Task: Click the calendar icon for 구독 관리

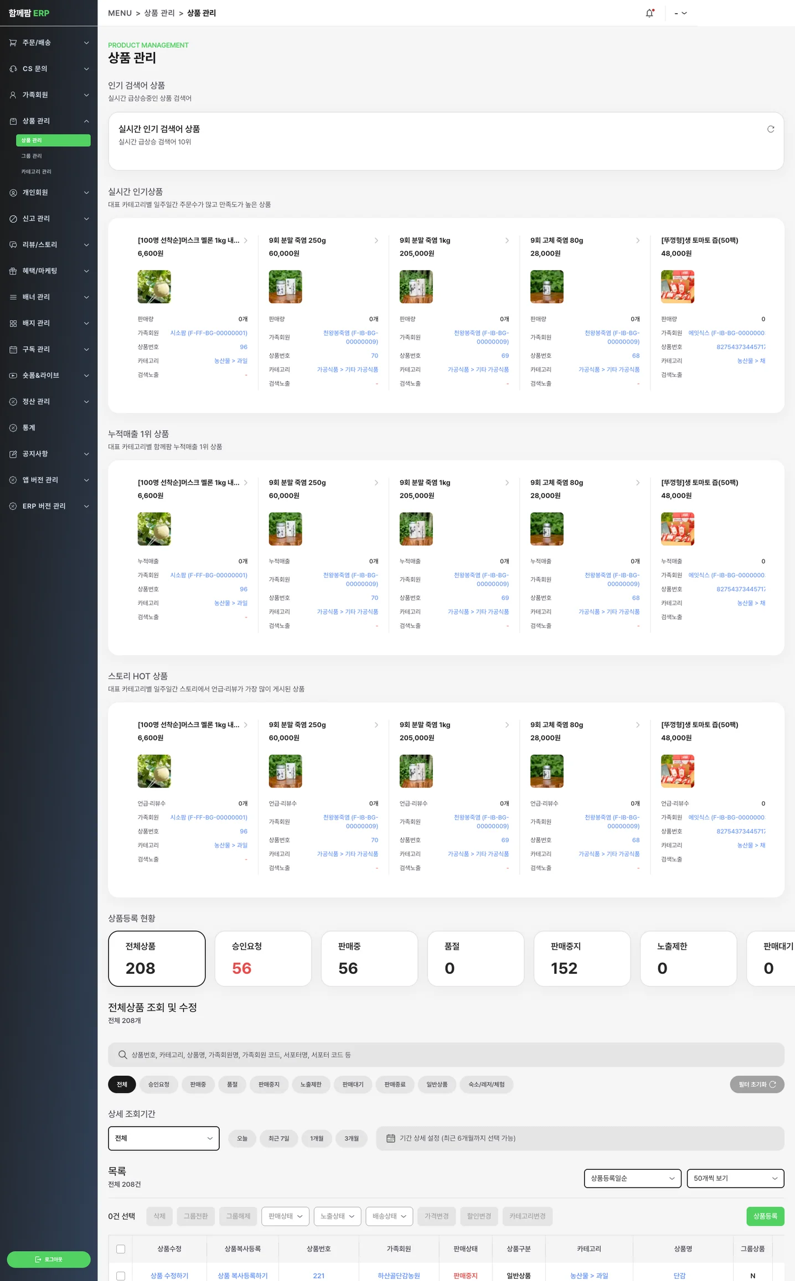Action: coord(13,349)
